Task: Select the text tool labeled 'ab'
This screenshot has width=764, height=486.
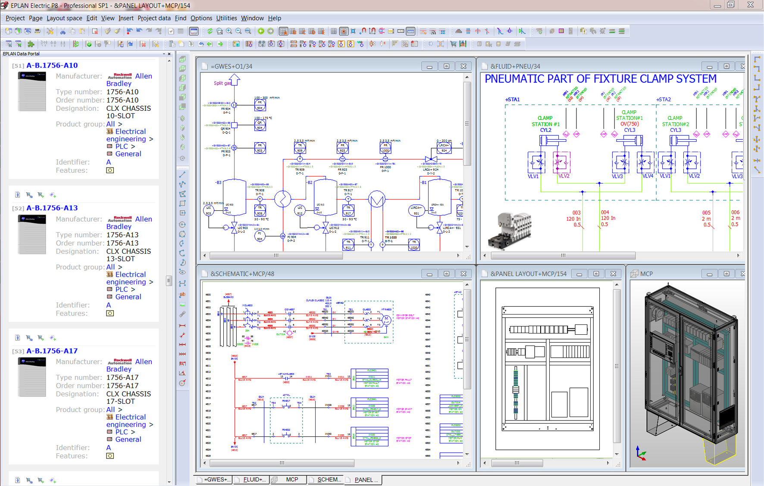Action: 182,294
